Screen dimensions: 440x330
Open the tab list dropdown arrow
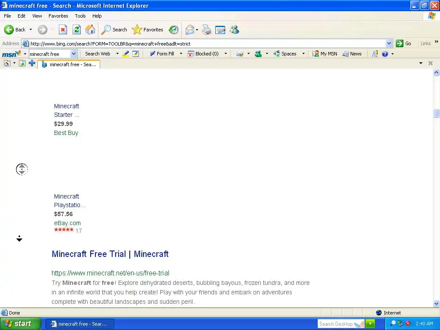421,63
